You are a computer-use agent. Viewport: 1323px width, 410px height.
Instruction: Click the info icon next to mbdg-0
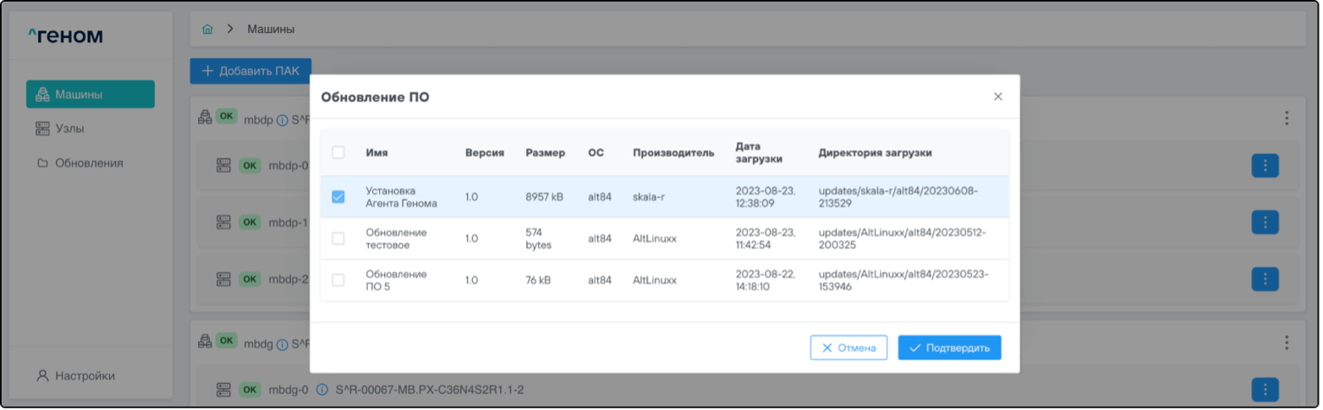321,390
